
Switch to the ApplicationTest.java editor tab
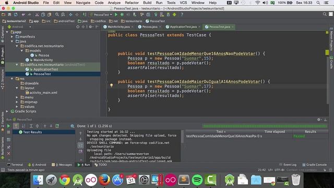(183, 27)
